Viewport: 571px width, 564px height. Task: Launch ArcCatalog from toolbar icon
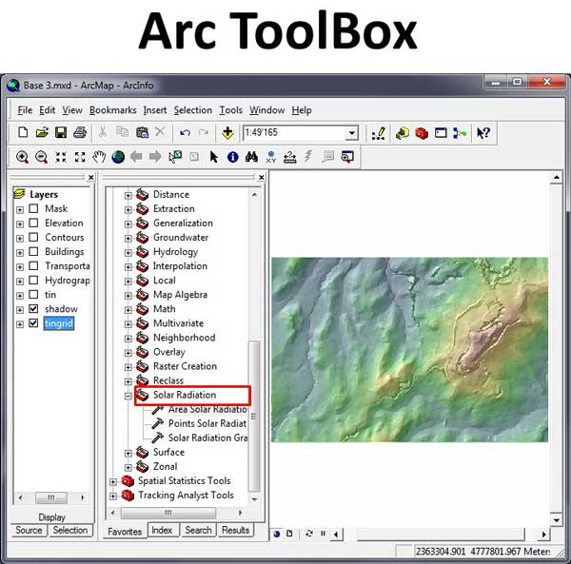click(x=403, y=133)
